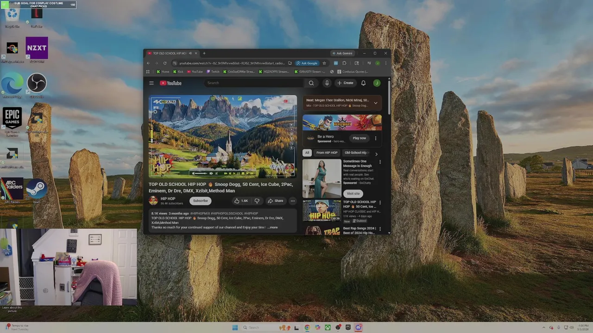Select the All filter chip
The image size is (593, 333).
pos(307,153)
